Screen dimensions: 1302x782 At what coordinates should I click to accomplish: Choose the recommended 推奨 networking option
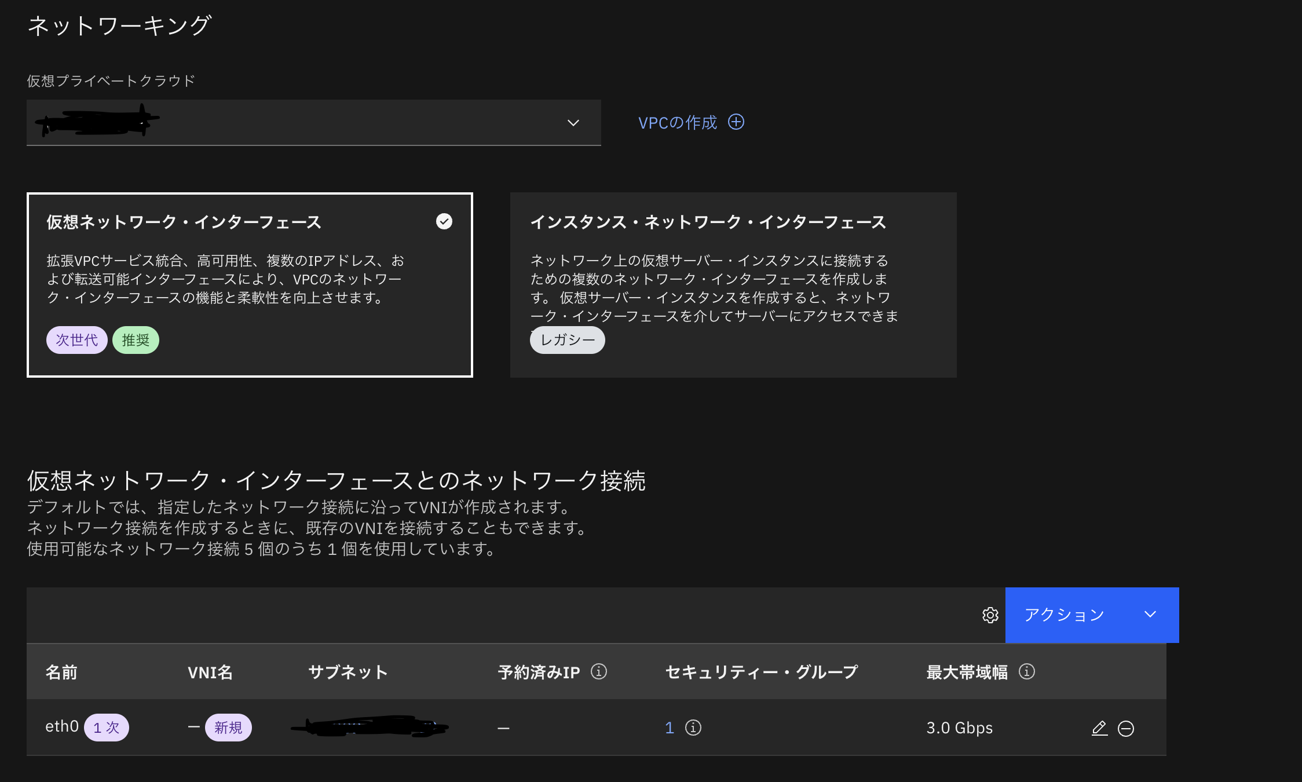coord(136,340)
